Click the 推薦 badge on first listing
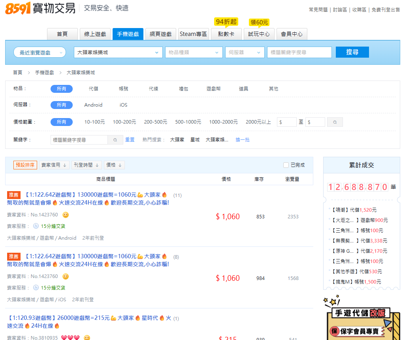The height and width of the screenshot is (340, 401). pos(13,195)
